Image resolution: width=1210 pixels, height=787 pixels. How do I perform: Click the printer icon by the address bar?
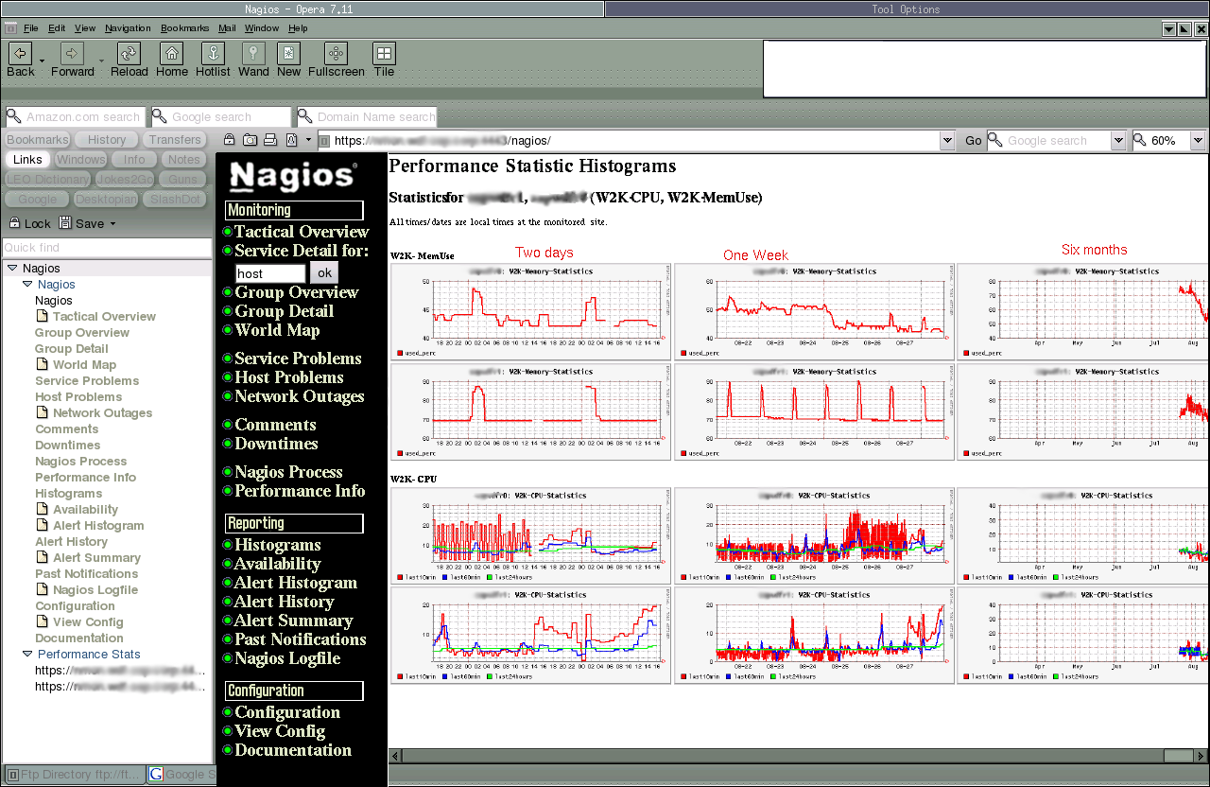[x=270, y=140]
